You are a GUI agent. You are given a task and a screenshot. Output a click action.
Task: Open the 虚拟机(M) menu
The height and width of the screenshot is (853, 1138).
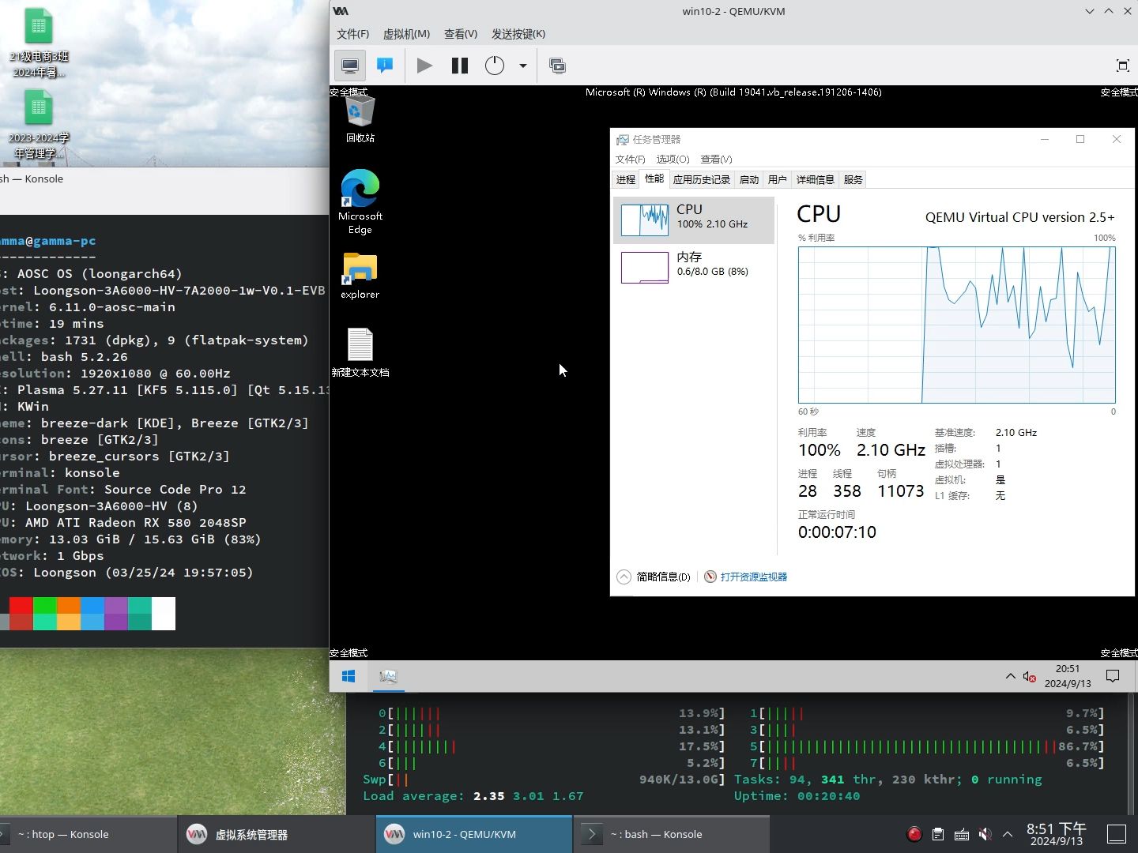406,34
